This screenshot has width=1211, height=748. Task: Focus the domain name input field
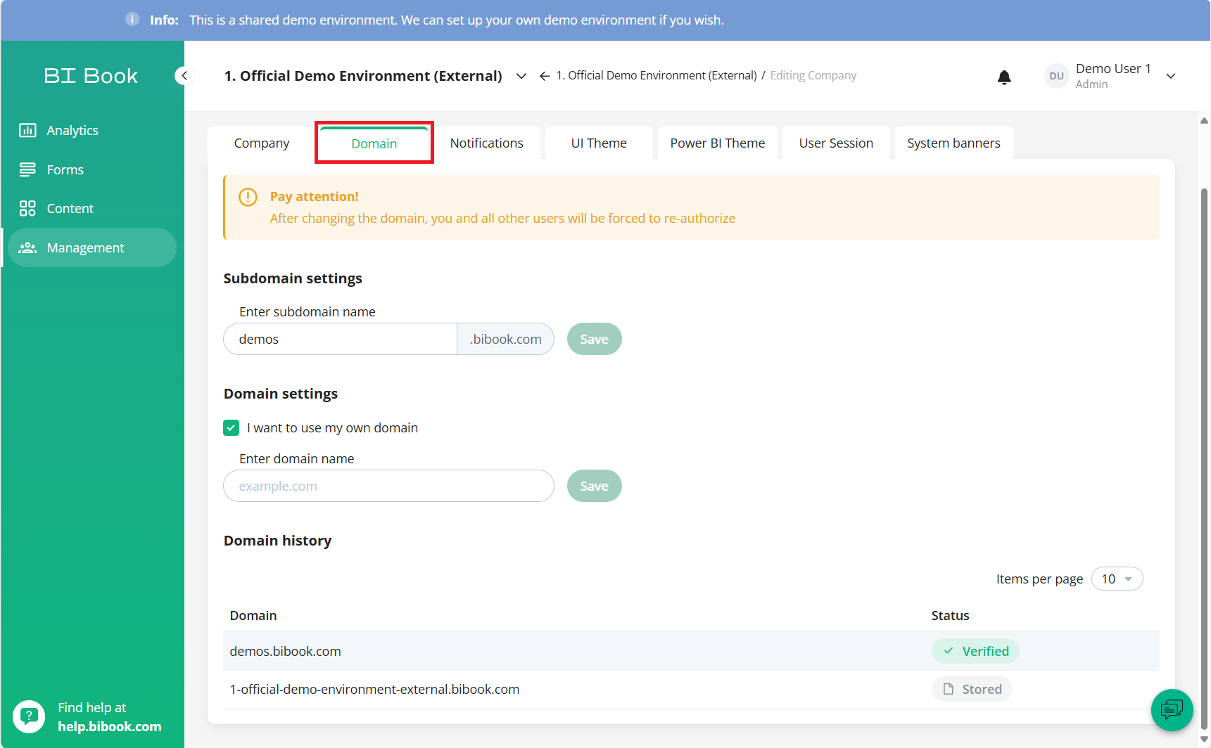click(x=388, y=486)
